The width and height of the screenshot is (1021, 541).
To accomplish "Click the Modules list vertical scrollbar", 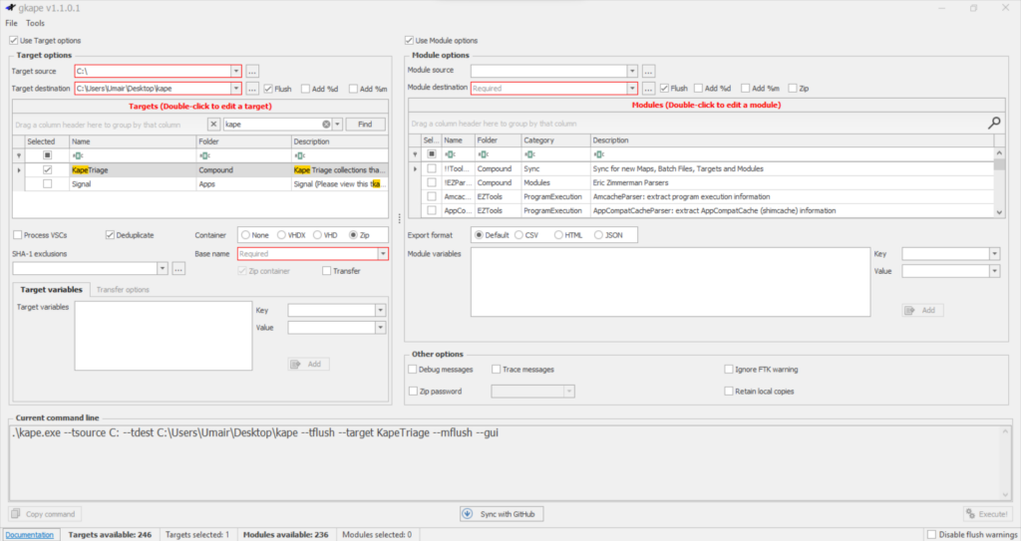I will [x=999, y=183].
